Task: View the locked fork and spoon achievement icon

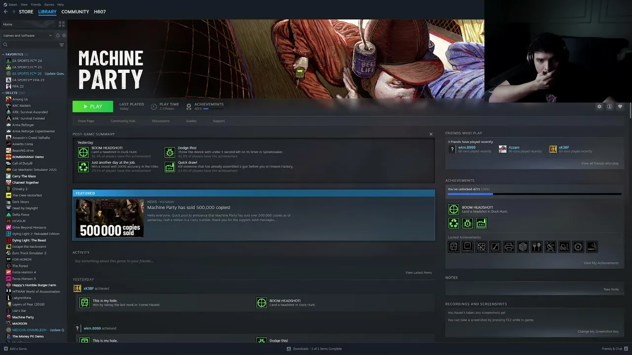Action: pyautogui.click(x=536, y=247)
